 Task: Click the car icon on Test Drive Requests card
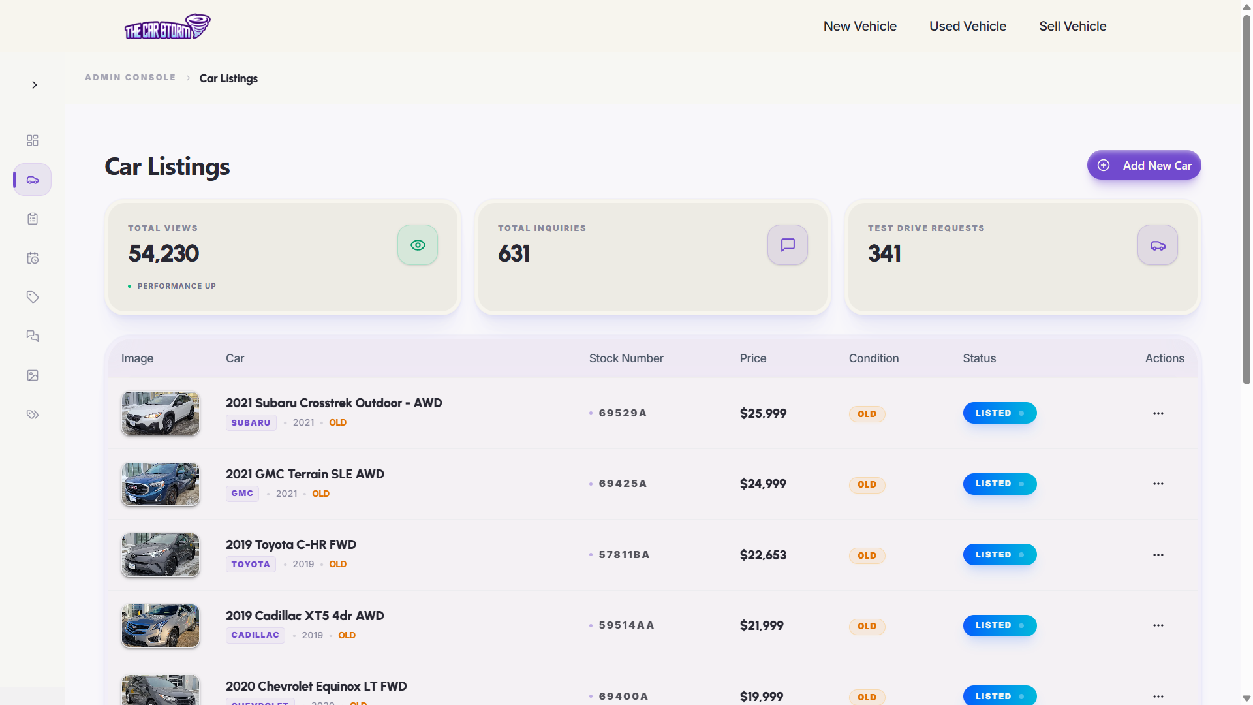click(1158, 245)
